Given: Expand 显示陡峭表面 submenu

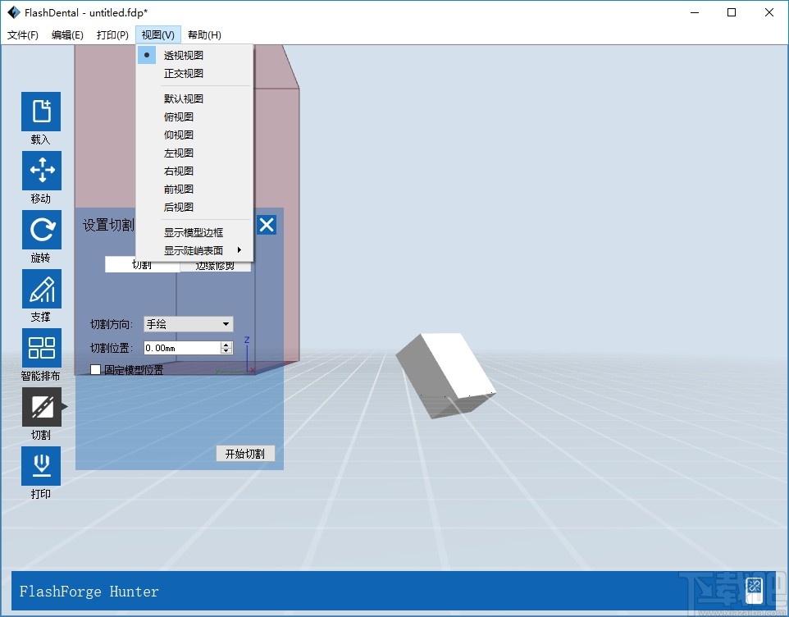Looking at the screenshot, I should tap(194, 250).
